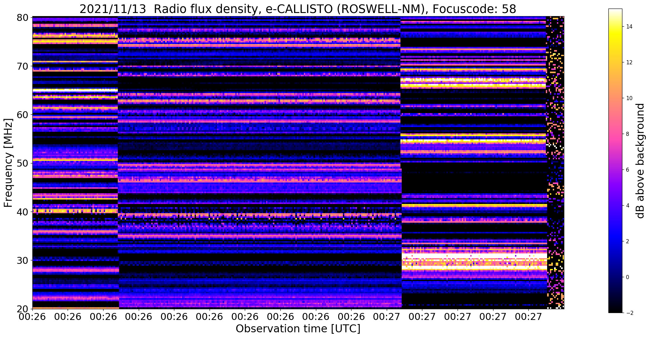Image resolution: width=650 pixels, height=338 pixels.
Task: Click the 80 MHz frequency tick label
Action: pyautogui.click(x=22, y=17)
